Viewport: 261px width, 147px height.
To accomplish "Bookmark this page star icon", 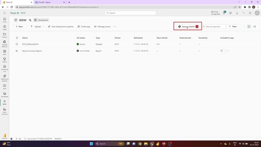I will pos(239,7).
